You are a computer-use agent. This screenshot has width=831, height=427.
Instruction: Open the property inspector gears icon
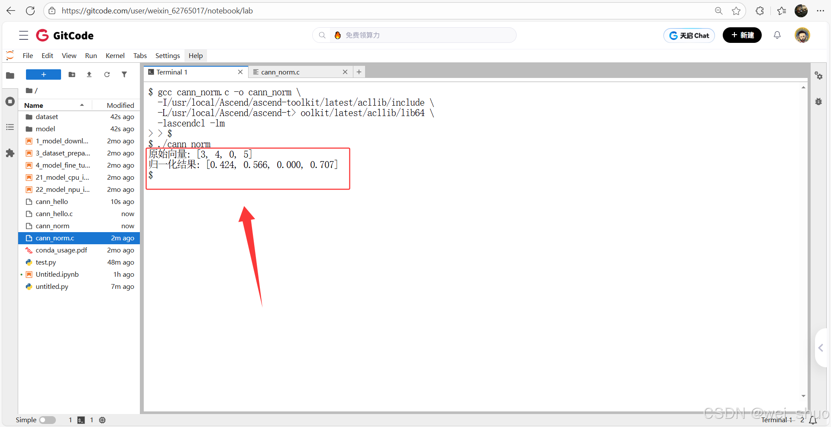[x=818, y=75]
